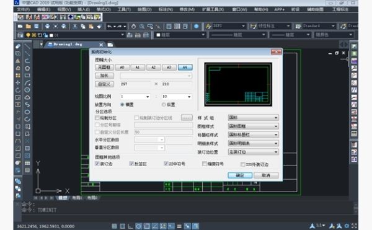Click the blue Help circle icon
This screenshot has width=372, height=230.
(196, 26)
